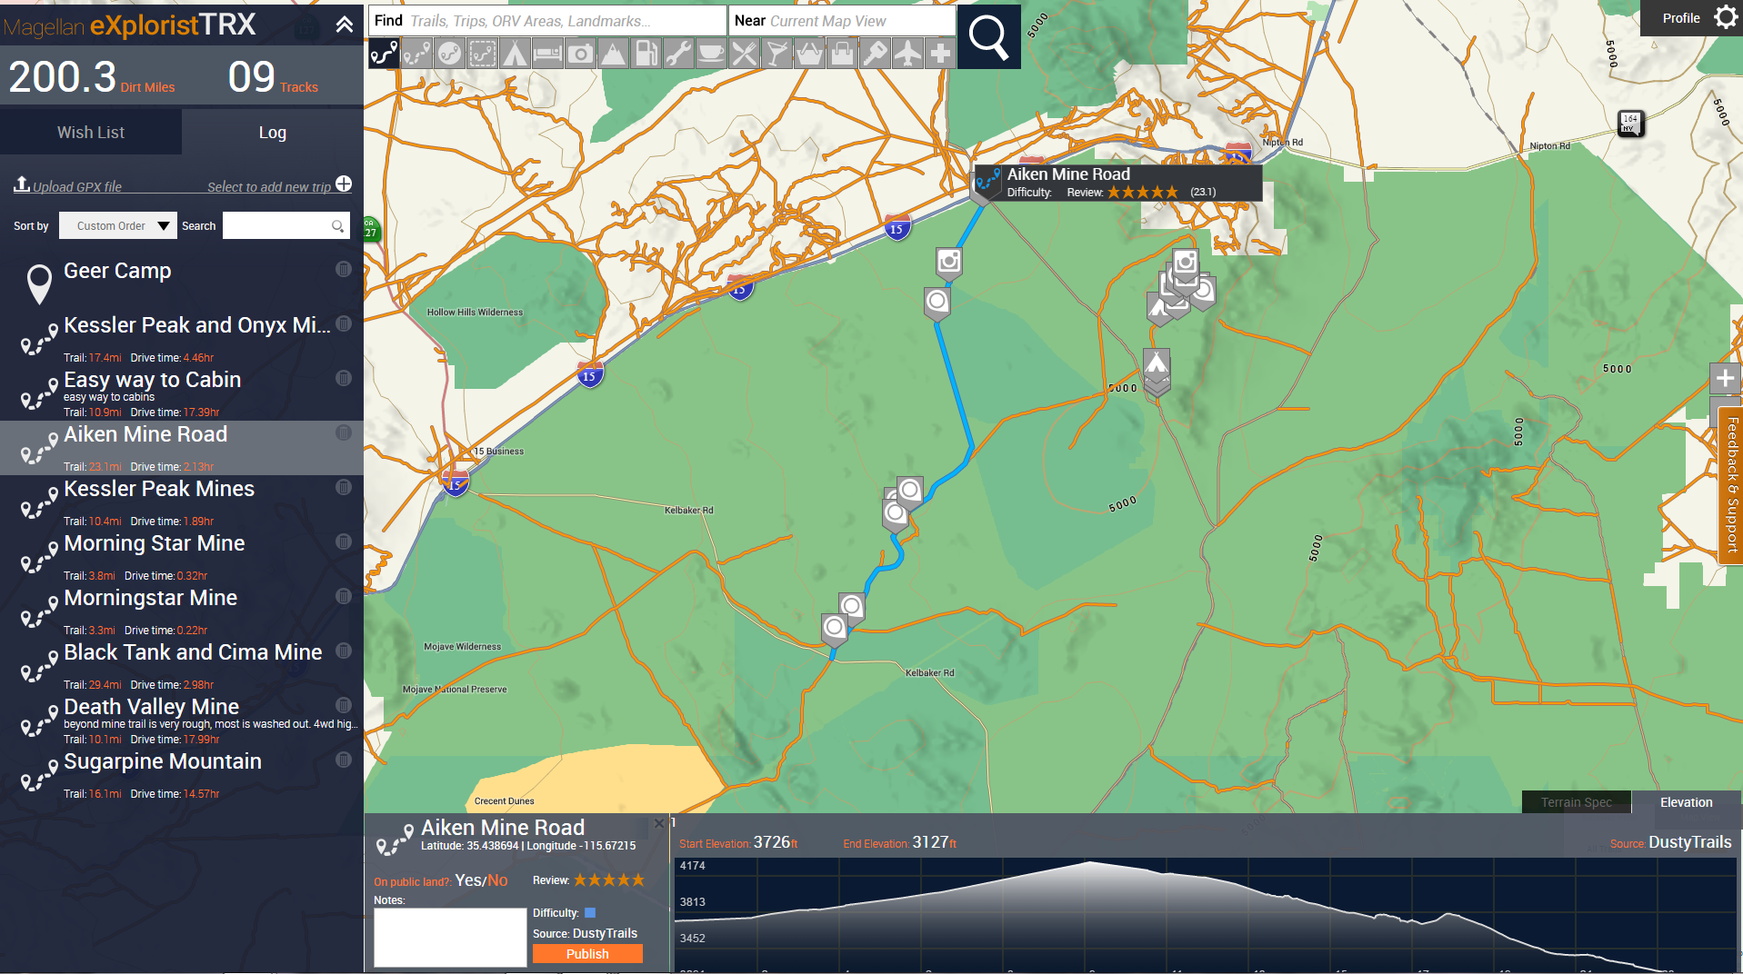Click the blue Difficulty color swatch
The image size is (1743, 974).
coord(591,912)
